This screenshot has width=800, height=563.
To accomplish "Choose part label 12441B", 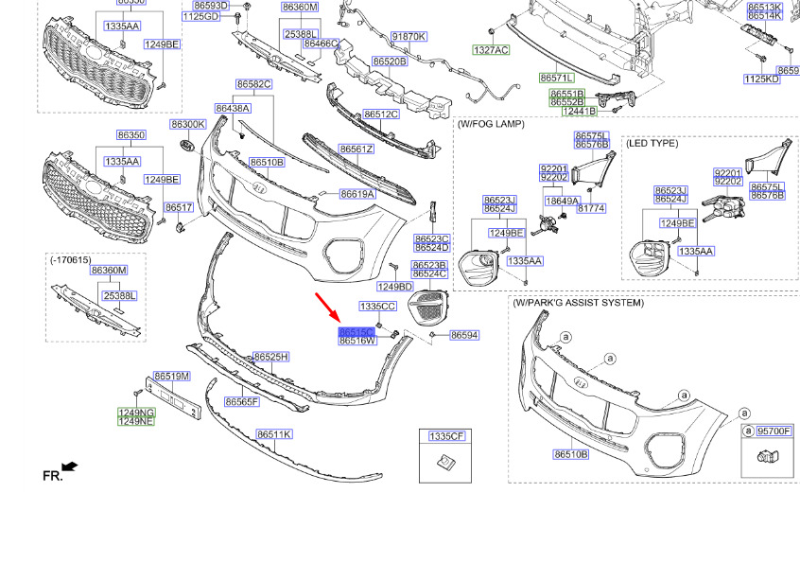I will tap(579, 112).
